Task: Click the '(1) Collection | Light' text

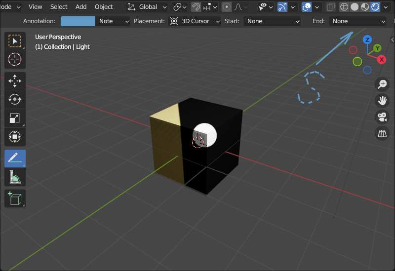Action: point(62,47)
